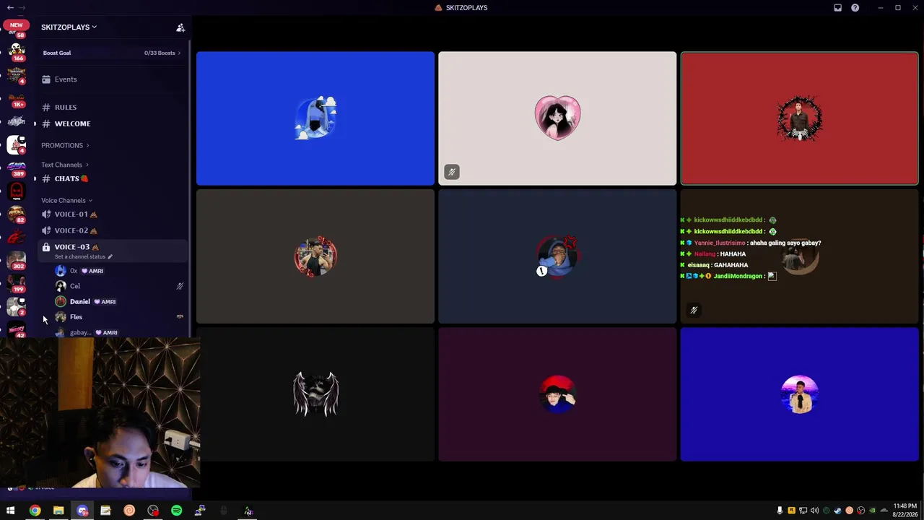
Task: Click the microphone tray icon
Action: pos(780,511)
